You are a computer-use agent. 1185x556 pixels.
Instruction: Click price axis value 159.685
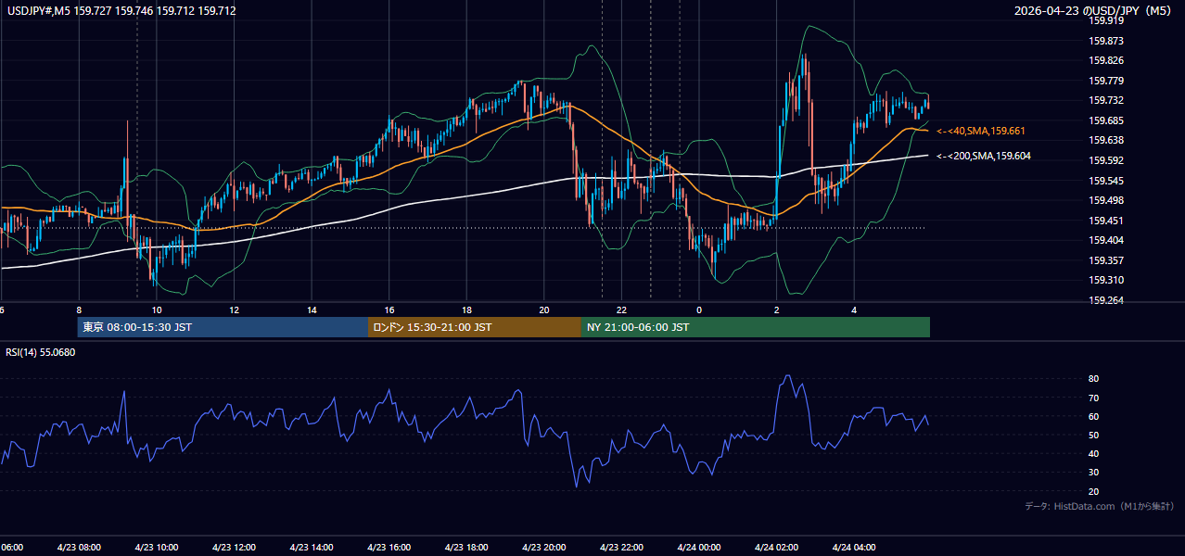(x=1106, y=121)
